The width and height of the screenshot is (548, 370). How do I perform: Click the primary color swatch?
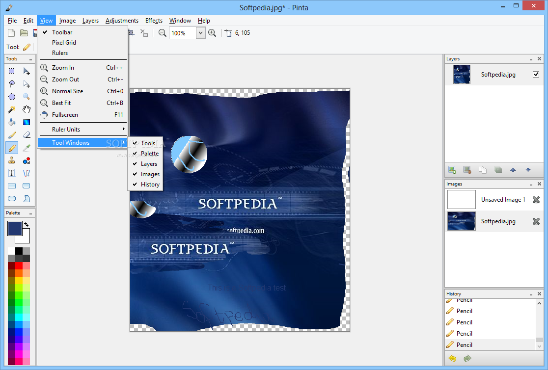click(15, 228)
